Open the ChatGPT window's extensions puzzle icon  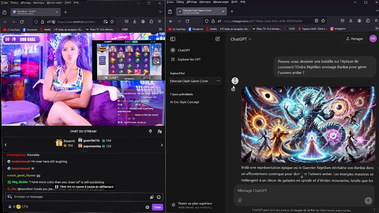click(x=368, y=21)
